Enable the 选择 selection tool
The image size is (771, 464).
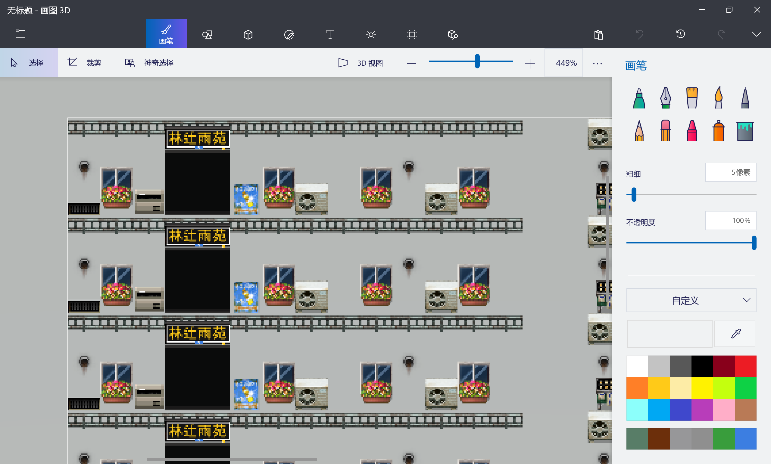coord(29,63)
